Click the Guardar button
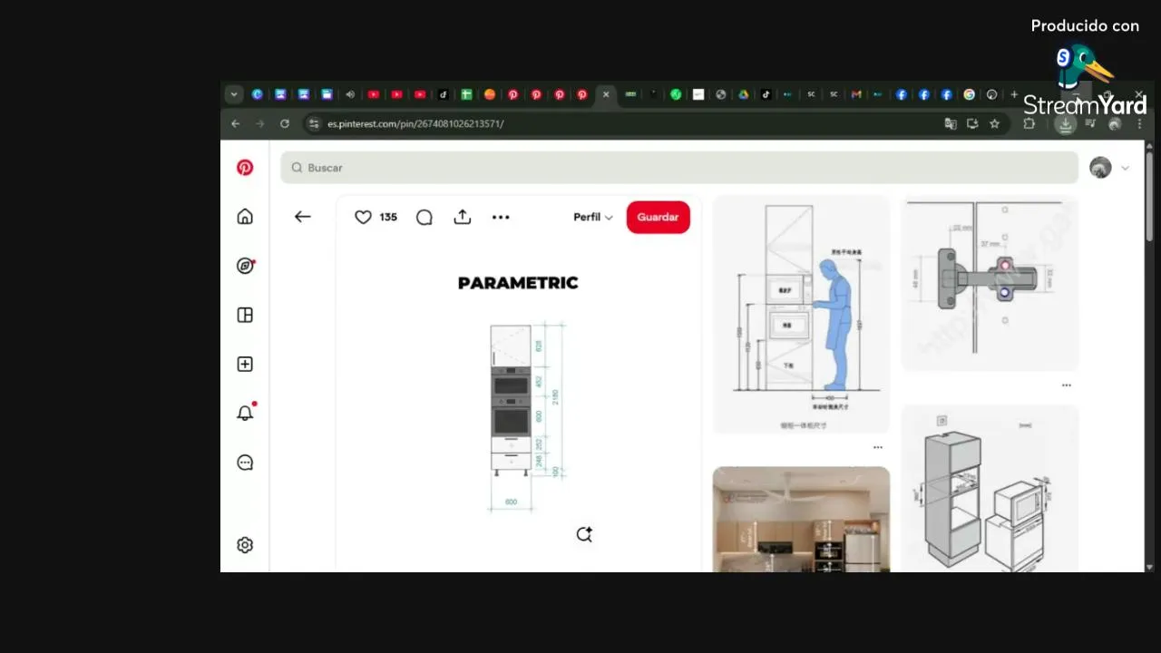The height and width of the screenshot is (653, 1161). pos(658,217)
